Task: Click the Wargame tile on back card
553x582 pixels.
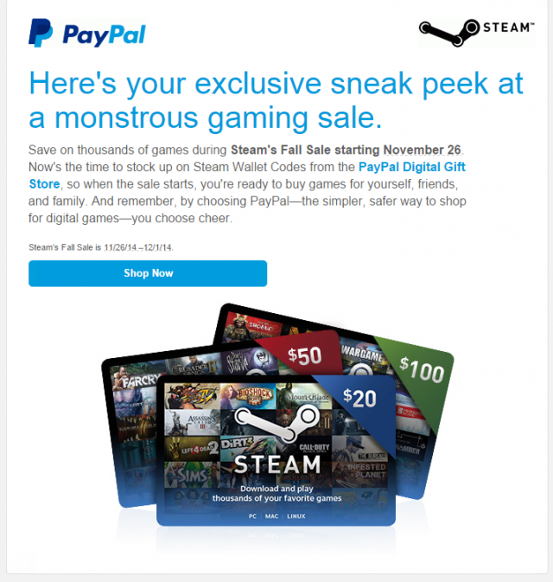Action: (x=362, y=355)
